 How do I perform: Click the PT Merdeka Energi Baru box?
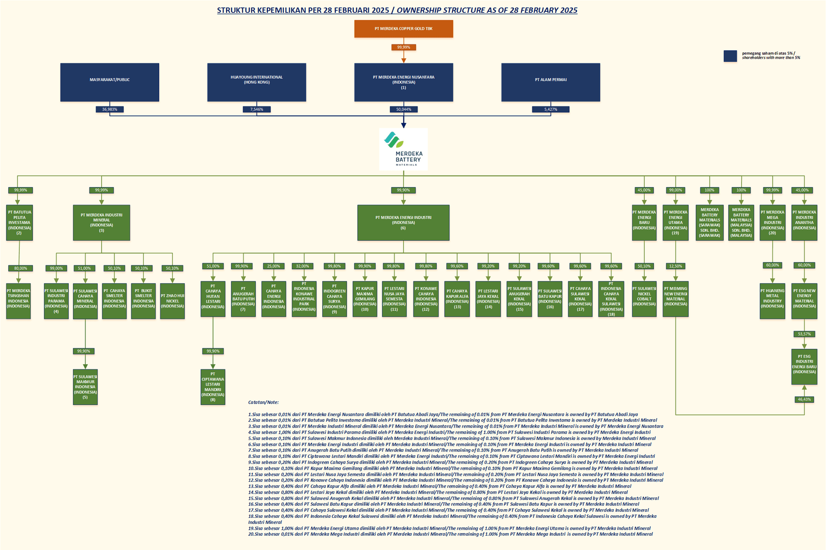click(x=644, y=222)
